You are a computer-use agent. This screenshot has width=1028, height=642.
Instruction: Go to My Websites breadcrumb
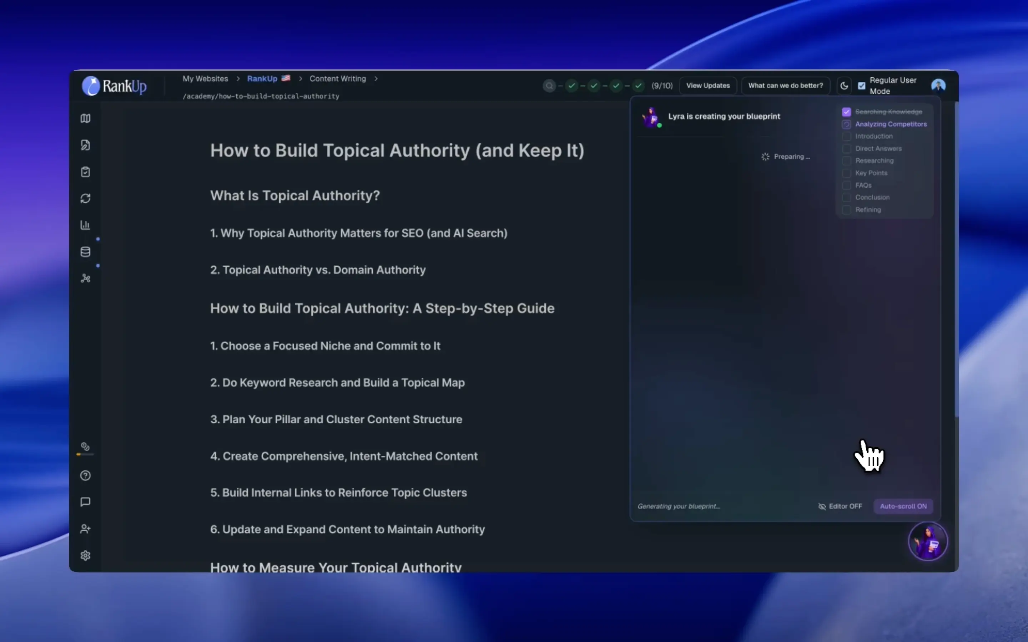click(x=205, y=78)
